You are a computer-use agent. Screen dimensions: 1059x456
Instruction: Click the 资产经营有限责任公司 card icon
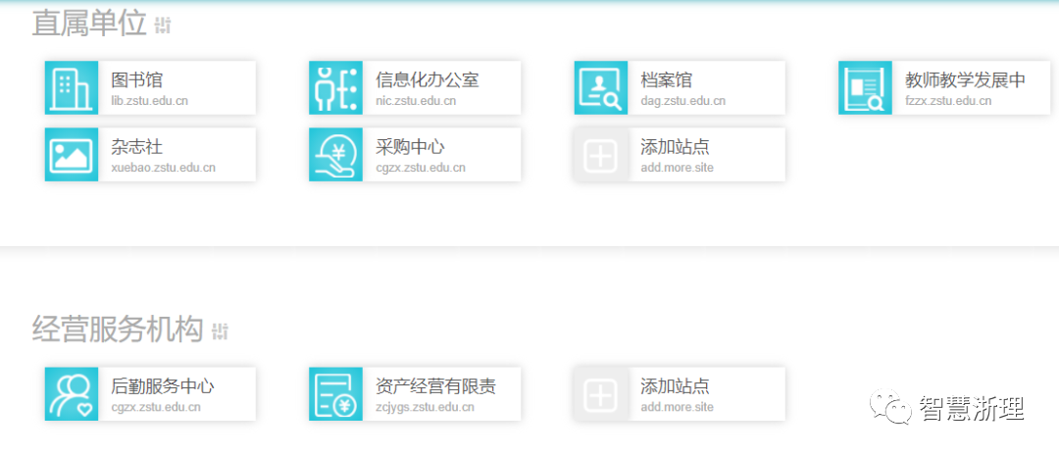[x=335, y=394]
